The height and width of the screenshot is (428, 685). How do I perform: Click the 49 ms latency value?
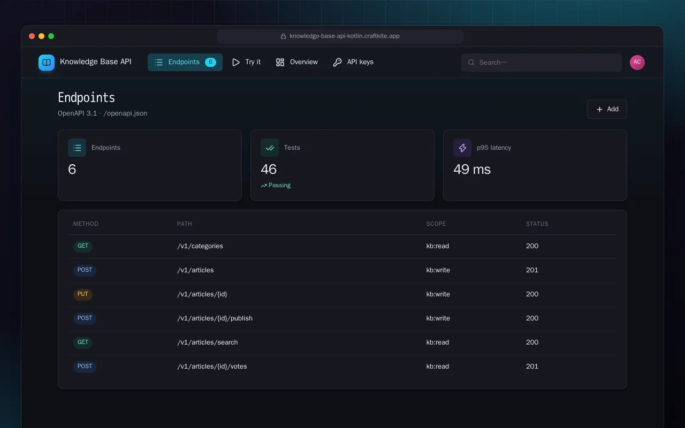[x=472, y=169]
